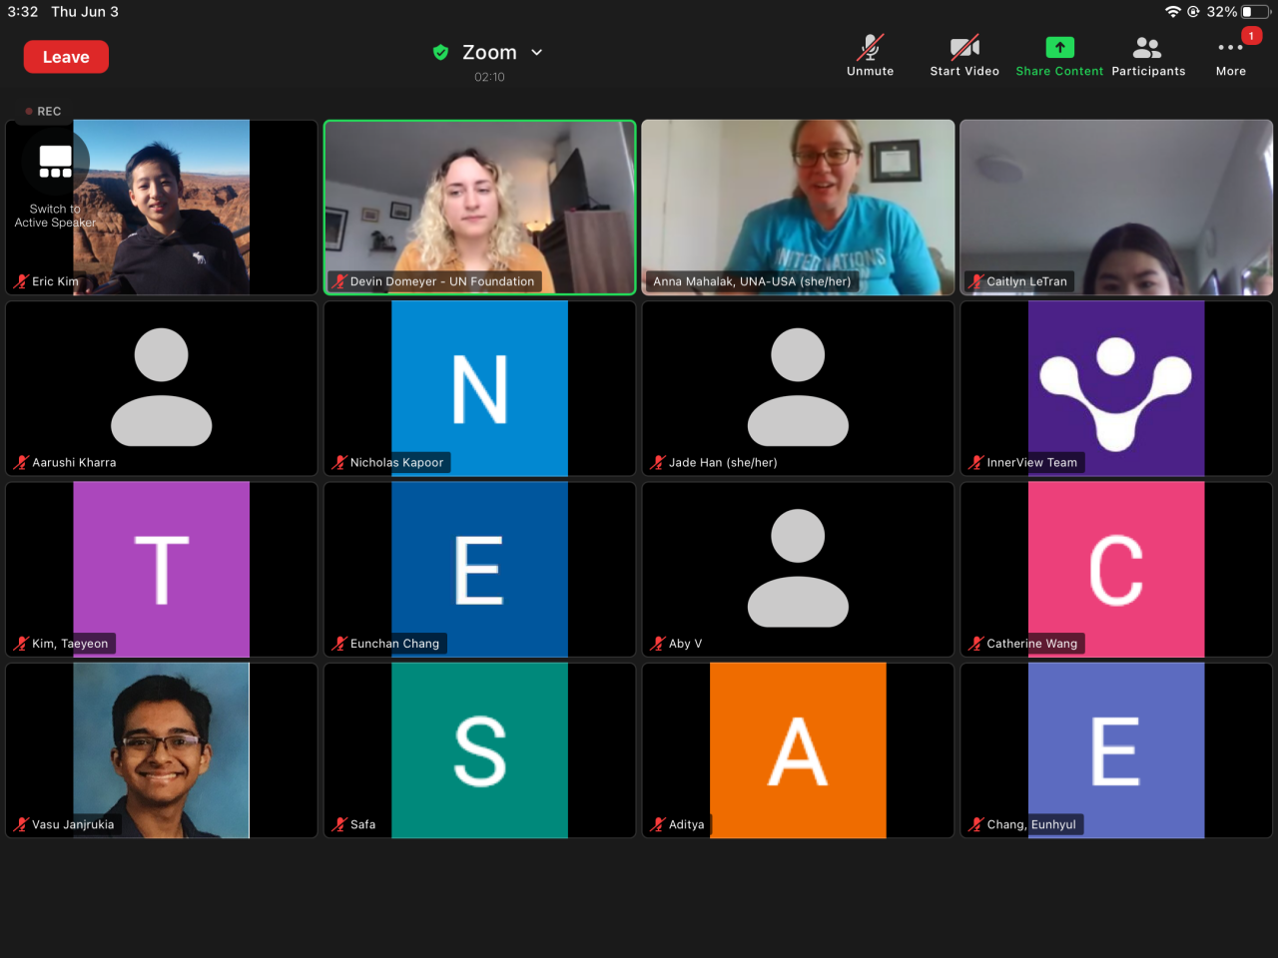Tap muted mic icon beside Caitlyn LeTran
This screenshot has height=958, width=1278.
point(976,281)
